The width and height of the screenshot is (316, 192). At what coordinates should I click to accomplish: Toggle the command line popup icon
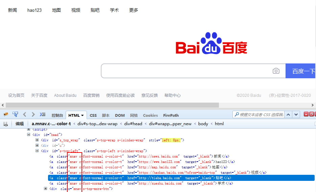[43, 115]
